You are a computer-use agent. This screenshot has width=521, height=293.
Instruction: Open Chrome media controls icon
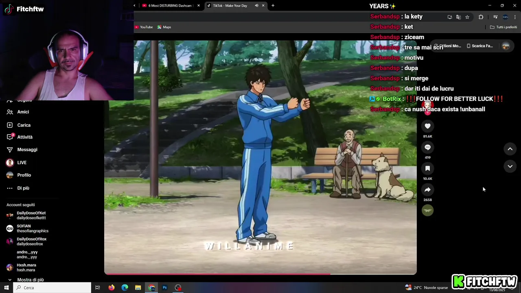(495, 17)
